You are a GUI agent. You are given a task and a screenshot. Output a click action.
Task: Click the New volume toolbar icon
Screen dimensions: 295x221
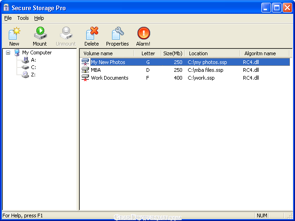pos(14,34)
